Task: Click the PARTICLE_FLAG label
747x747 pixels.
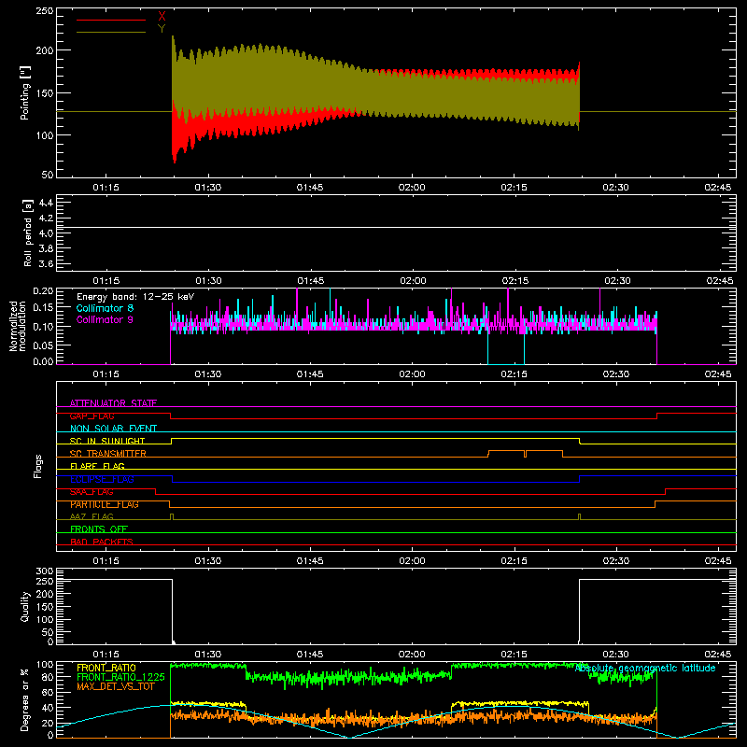Action: pos(105,504)
